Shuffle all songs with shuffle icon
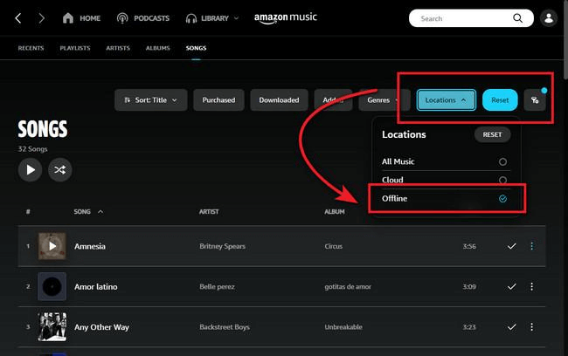 click(59, 170)
